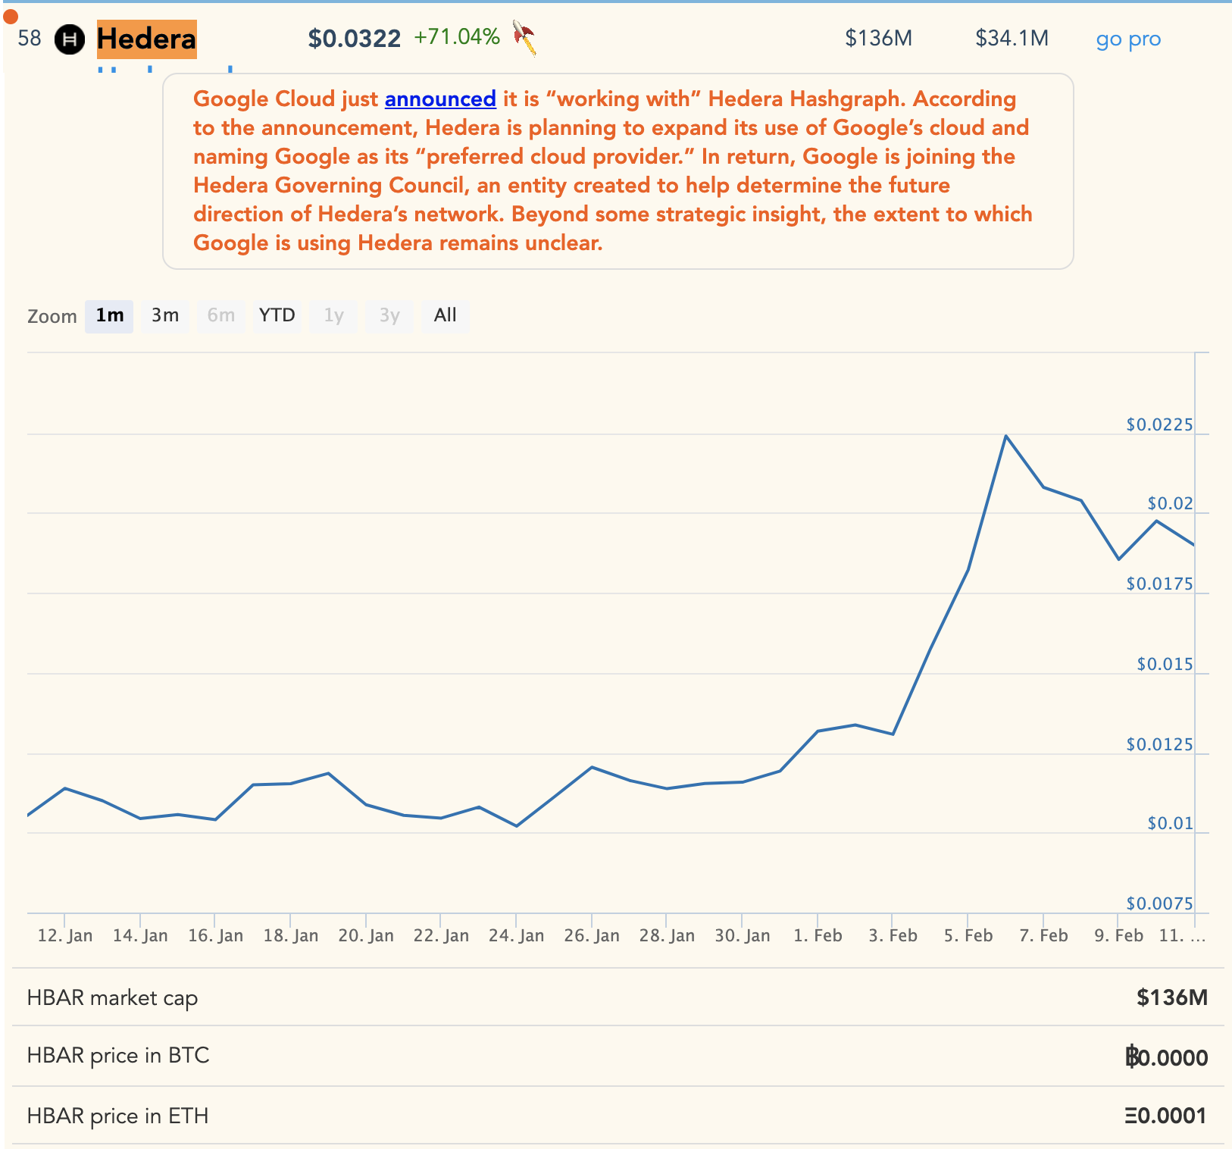Image resolution: width=1232 pixels, height=1149 pixels.
Task: Click the '14. Jan' x-axis label
Action: click(140, 936)
